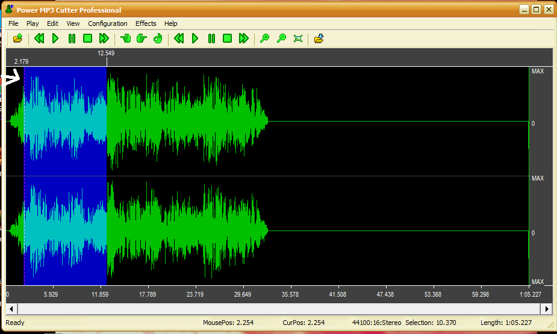Click the 47.438 label on the time ruler
This screenshot has height=334, width=557.
(385, 294)
